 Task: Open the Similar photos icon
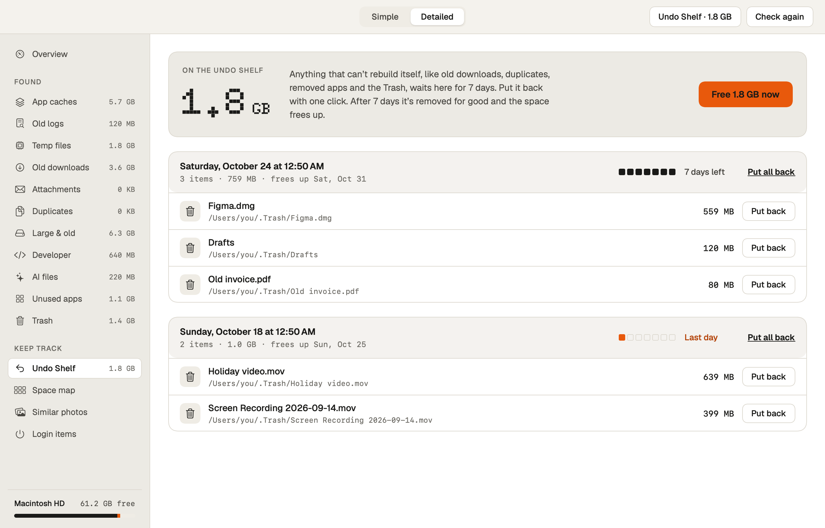(x=20, y=412)
